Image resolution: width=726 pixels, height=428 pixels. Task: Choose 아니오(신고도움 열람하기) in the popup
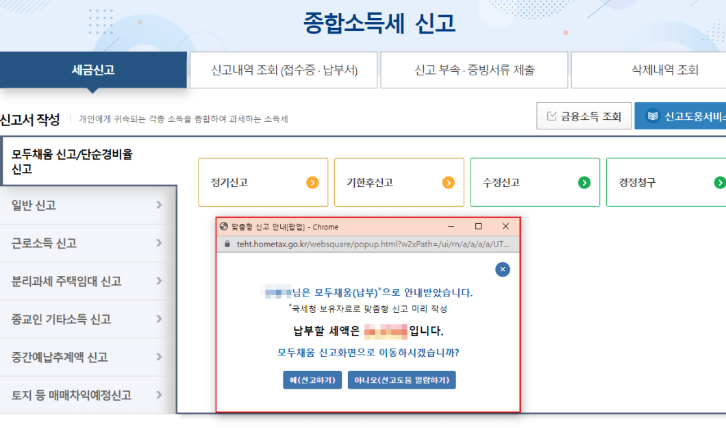402,379
